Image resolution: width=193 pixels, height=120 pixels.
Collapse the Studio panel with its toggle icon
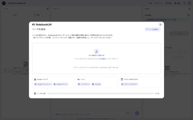(189, 9)
